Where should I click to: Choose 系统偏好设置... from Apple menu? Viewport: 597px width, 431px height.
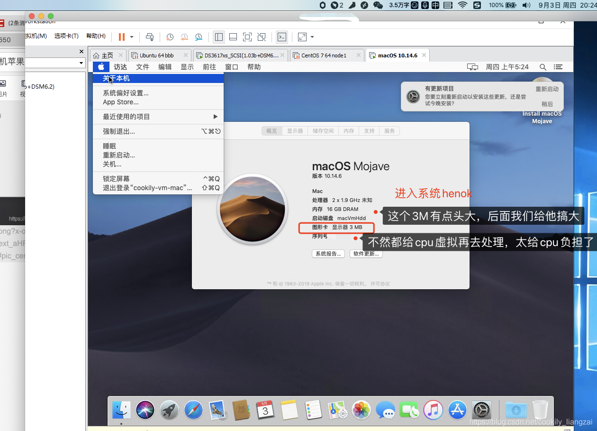click(158, 93)
